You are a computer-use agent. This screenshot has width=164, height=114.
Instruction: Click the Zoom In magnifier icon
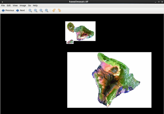pyautogui.click(x=30, y=10)
